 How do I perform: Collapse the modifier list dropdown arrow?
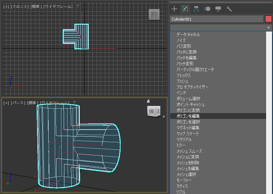269,28
